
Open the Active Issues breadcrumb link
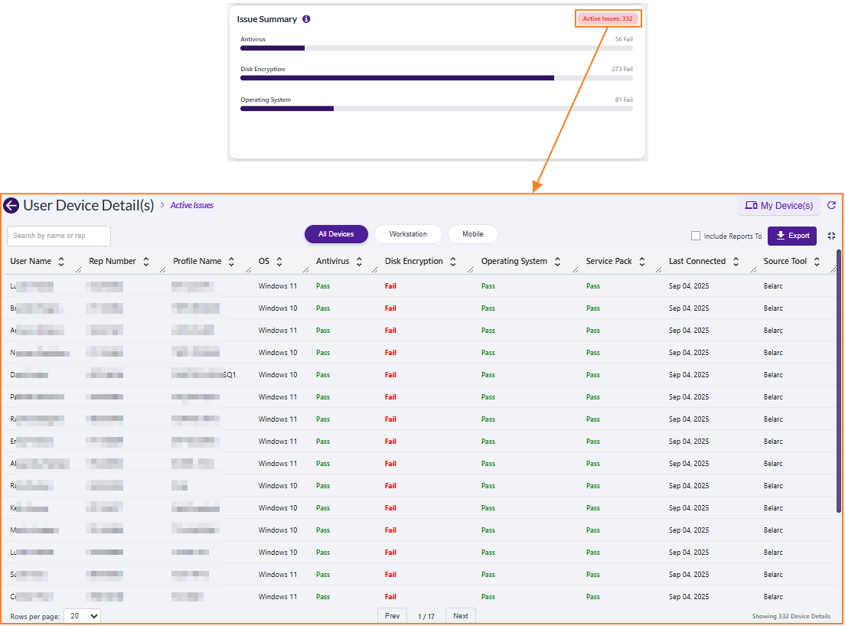pyautogui.click(x=191, y=205)
